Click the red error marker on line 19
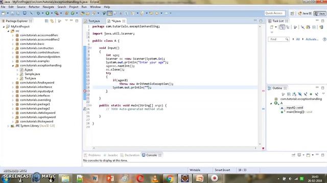This screenshot has height=183, width=327. [85, 91]
